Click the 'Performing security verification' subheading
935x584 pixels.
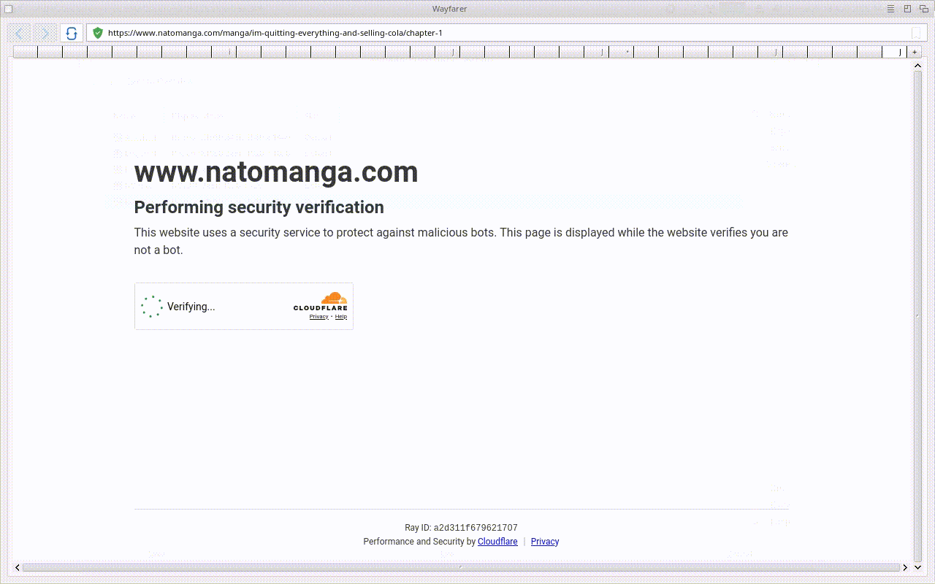[x=259, y=207]
